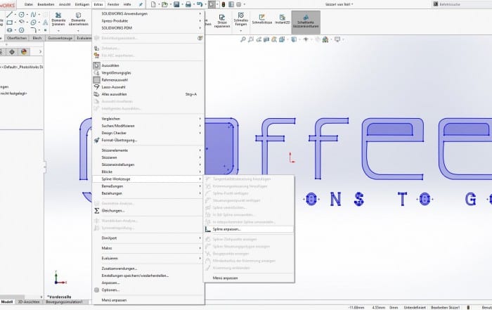This screenshot has height=310, width=492.
Task: Select the Corner Rectangle tool
Action: point(9,22)
